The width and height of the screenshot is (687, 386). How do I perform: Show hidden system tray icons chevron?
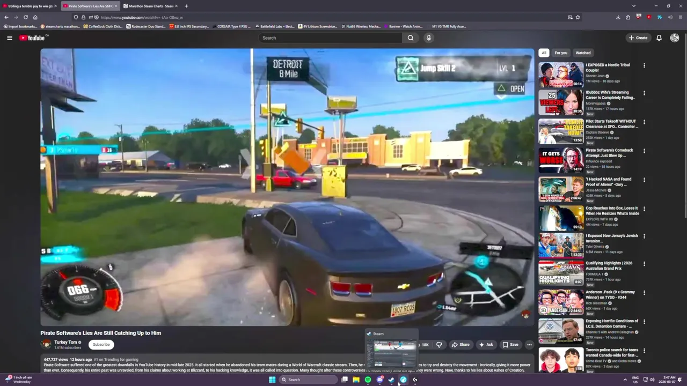(625, 380)
